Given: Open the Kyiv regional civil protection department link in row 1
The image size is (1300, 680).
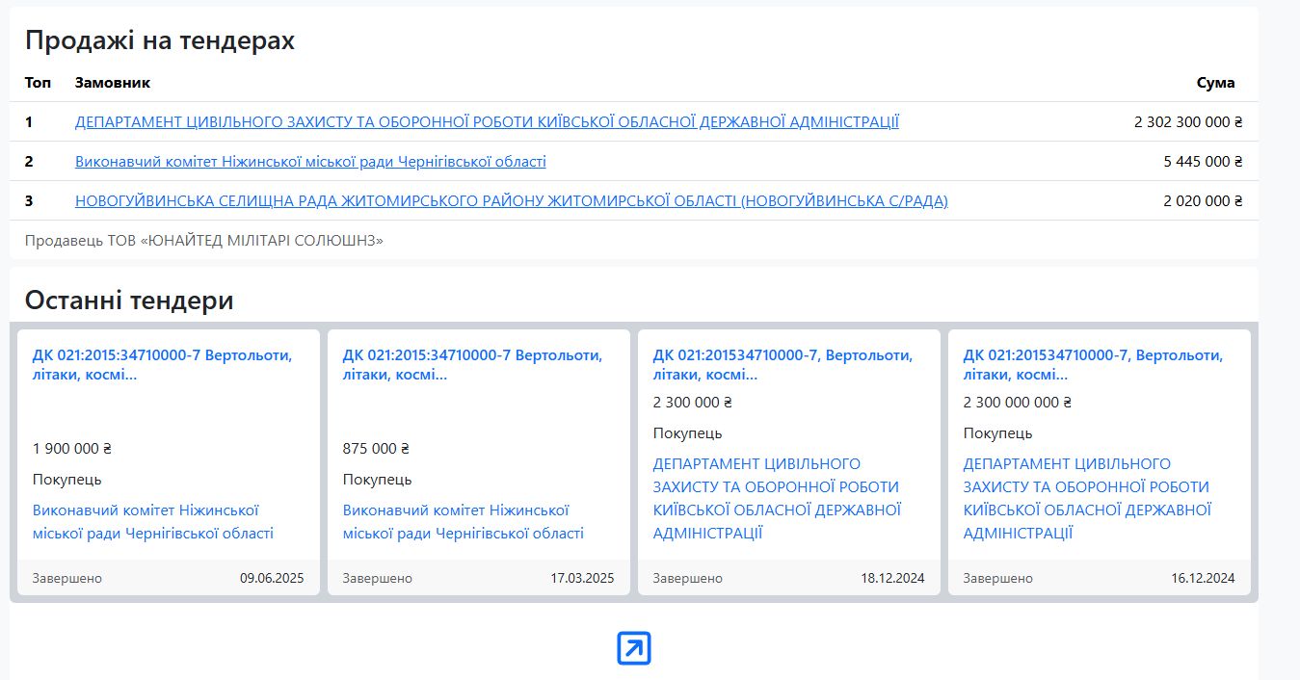Looking at the screenshot, I should pyautogui.click(x=487, y=122).
